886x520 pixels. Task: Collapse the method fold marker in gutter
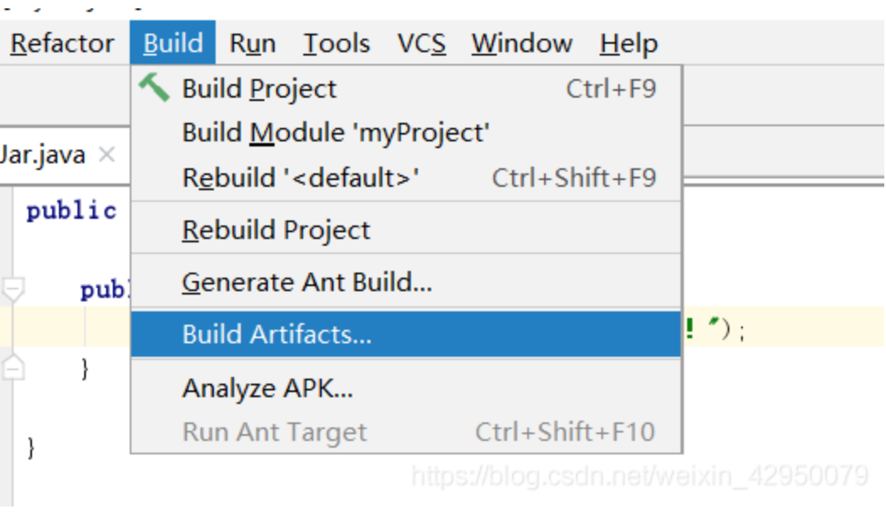click(13, 289)
